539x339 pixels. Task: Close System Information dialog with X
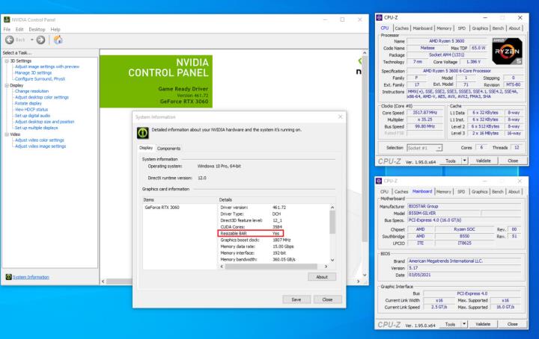tap(341, 117)
